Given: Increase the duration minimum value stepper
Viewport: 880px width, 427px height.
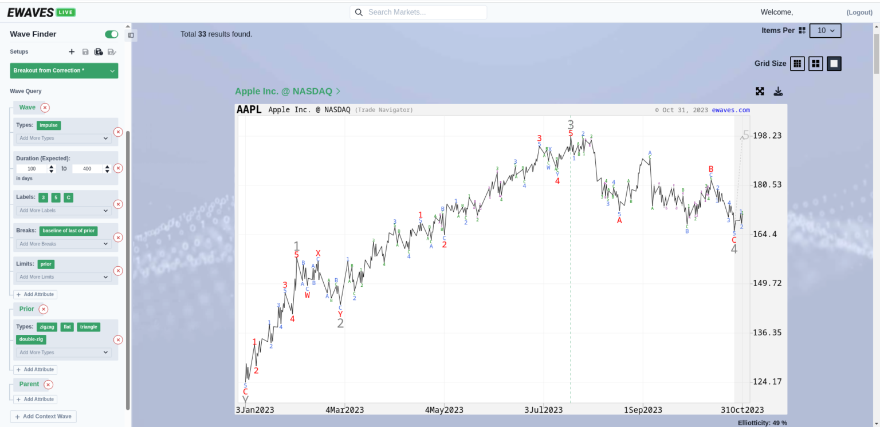Looking at the screenshot, I should [x=52, y=167].
